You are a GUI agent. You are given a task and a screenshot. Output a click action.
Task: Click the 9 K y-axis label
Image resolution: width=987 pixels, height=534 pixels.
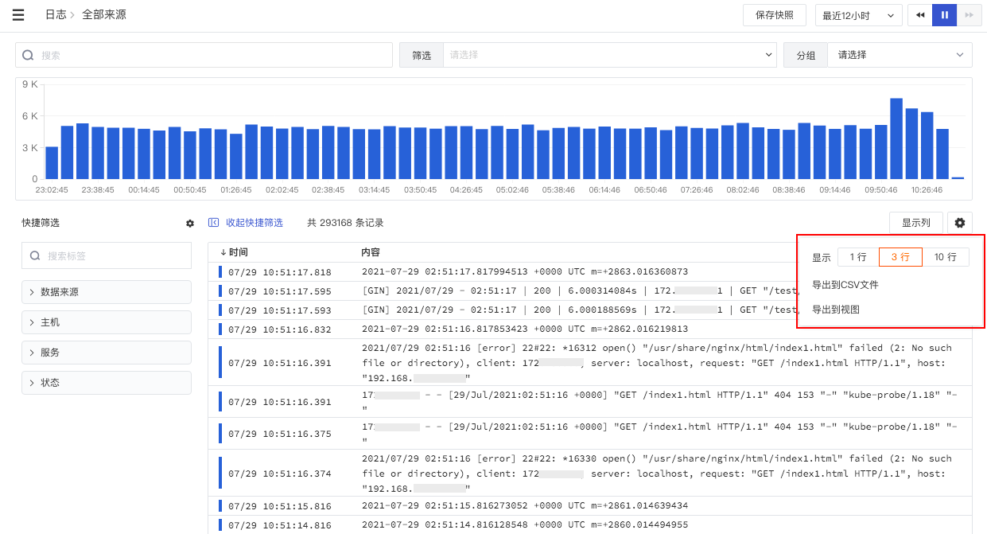tap(30, 84)
